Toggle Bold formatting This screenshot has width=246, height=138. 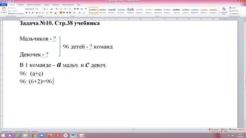click(x=27, y=13)
